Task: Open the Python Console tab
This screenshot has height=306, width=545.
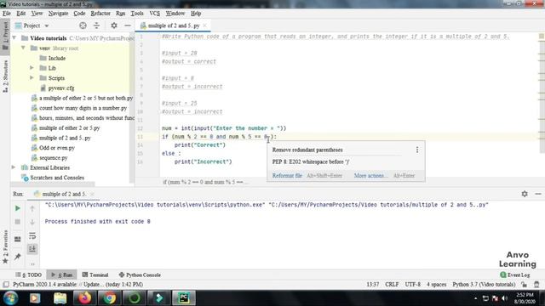Action: click(140, 275)
